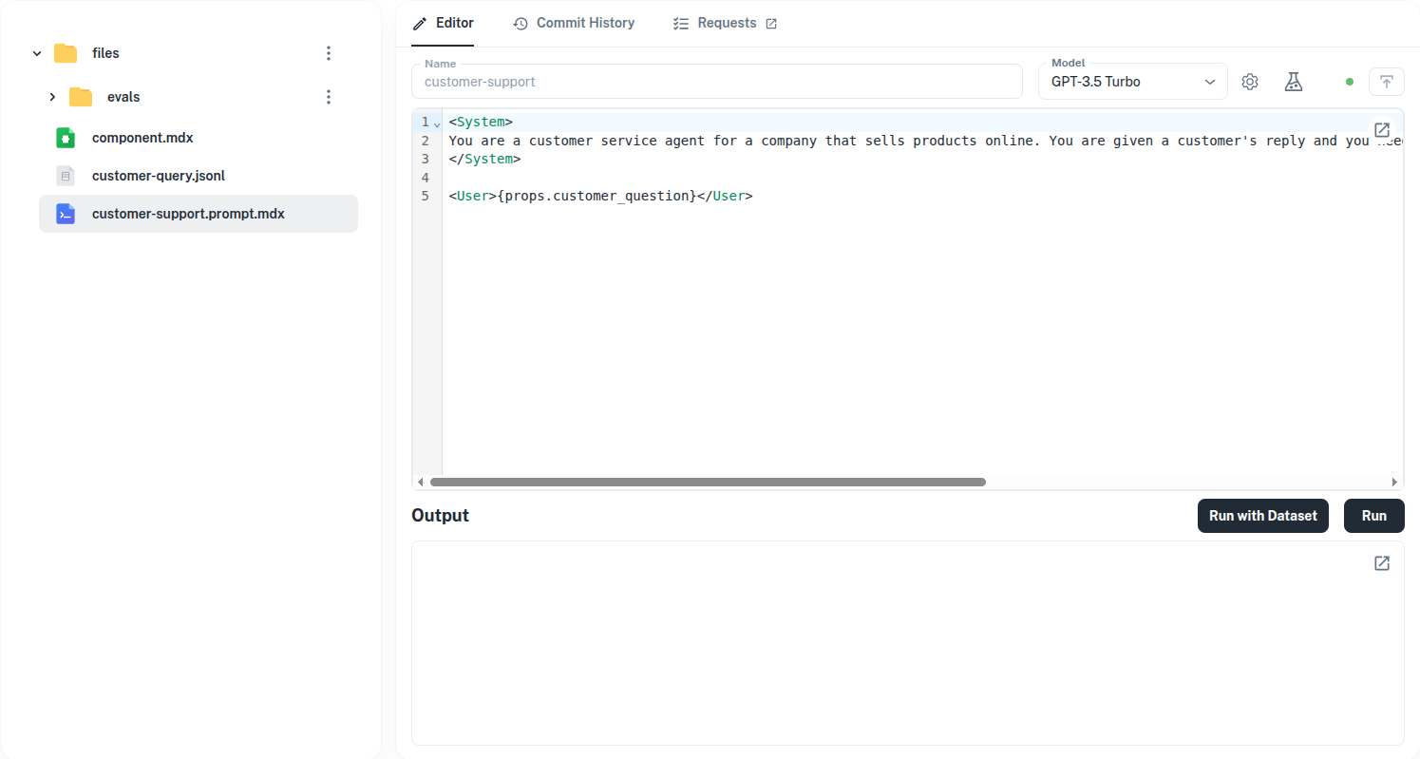Collapse the files folder chevron
1420x759 pixels.
tap(37, 53)
